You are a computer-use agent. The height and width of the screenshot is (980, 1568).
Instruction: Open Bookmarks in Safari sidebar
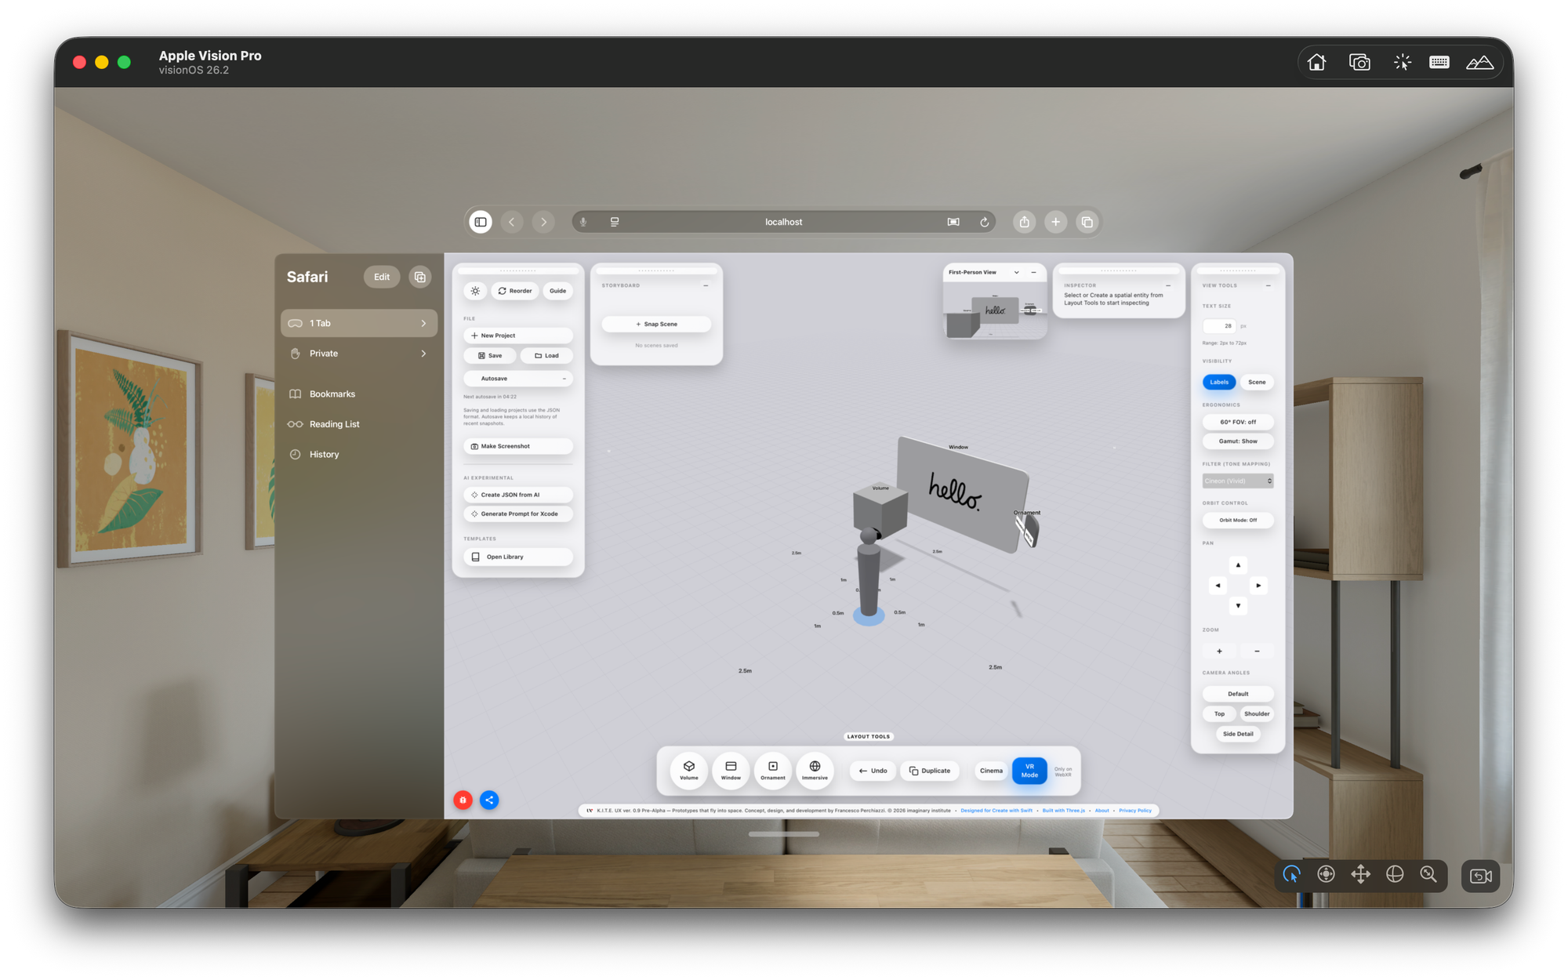[332, 394]
